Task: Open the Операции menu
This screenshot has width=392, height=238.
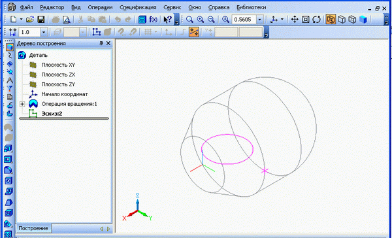Action: [100, 7]
